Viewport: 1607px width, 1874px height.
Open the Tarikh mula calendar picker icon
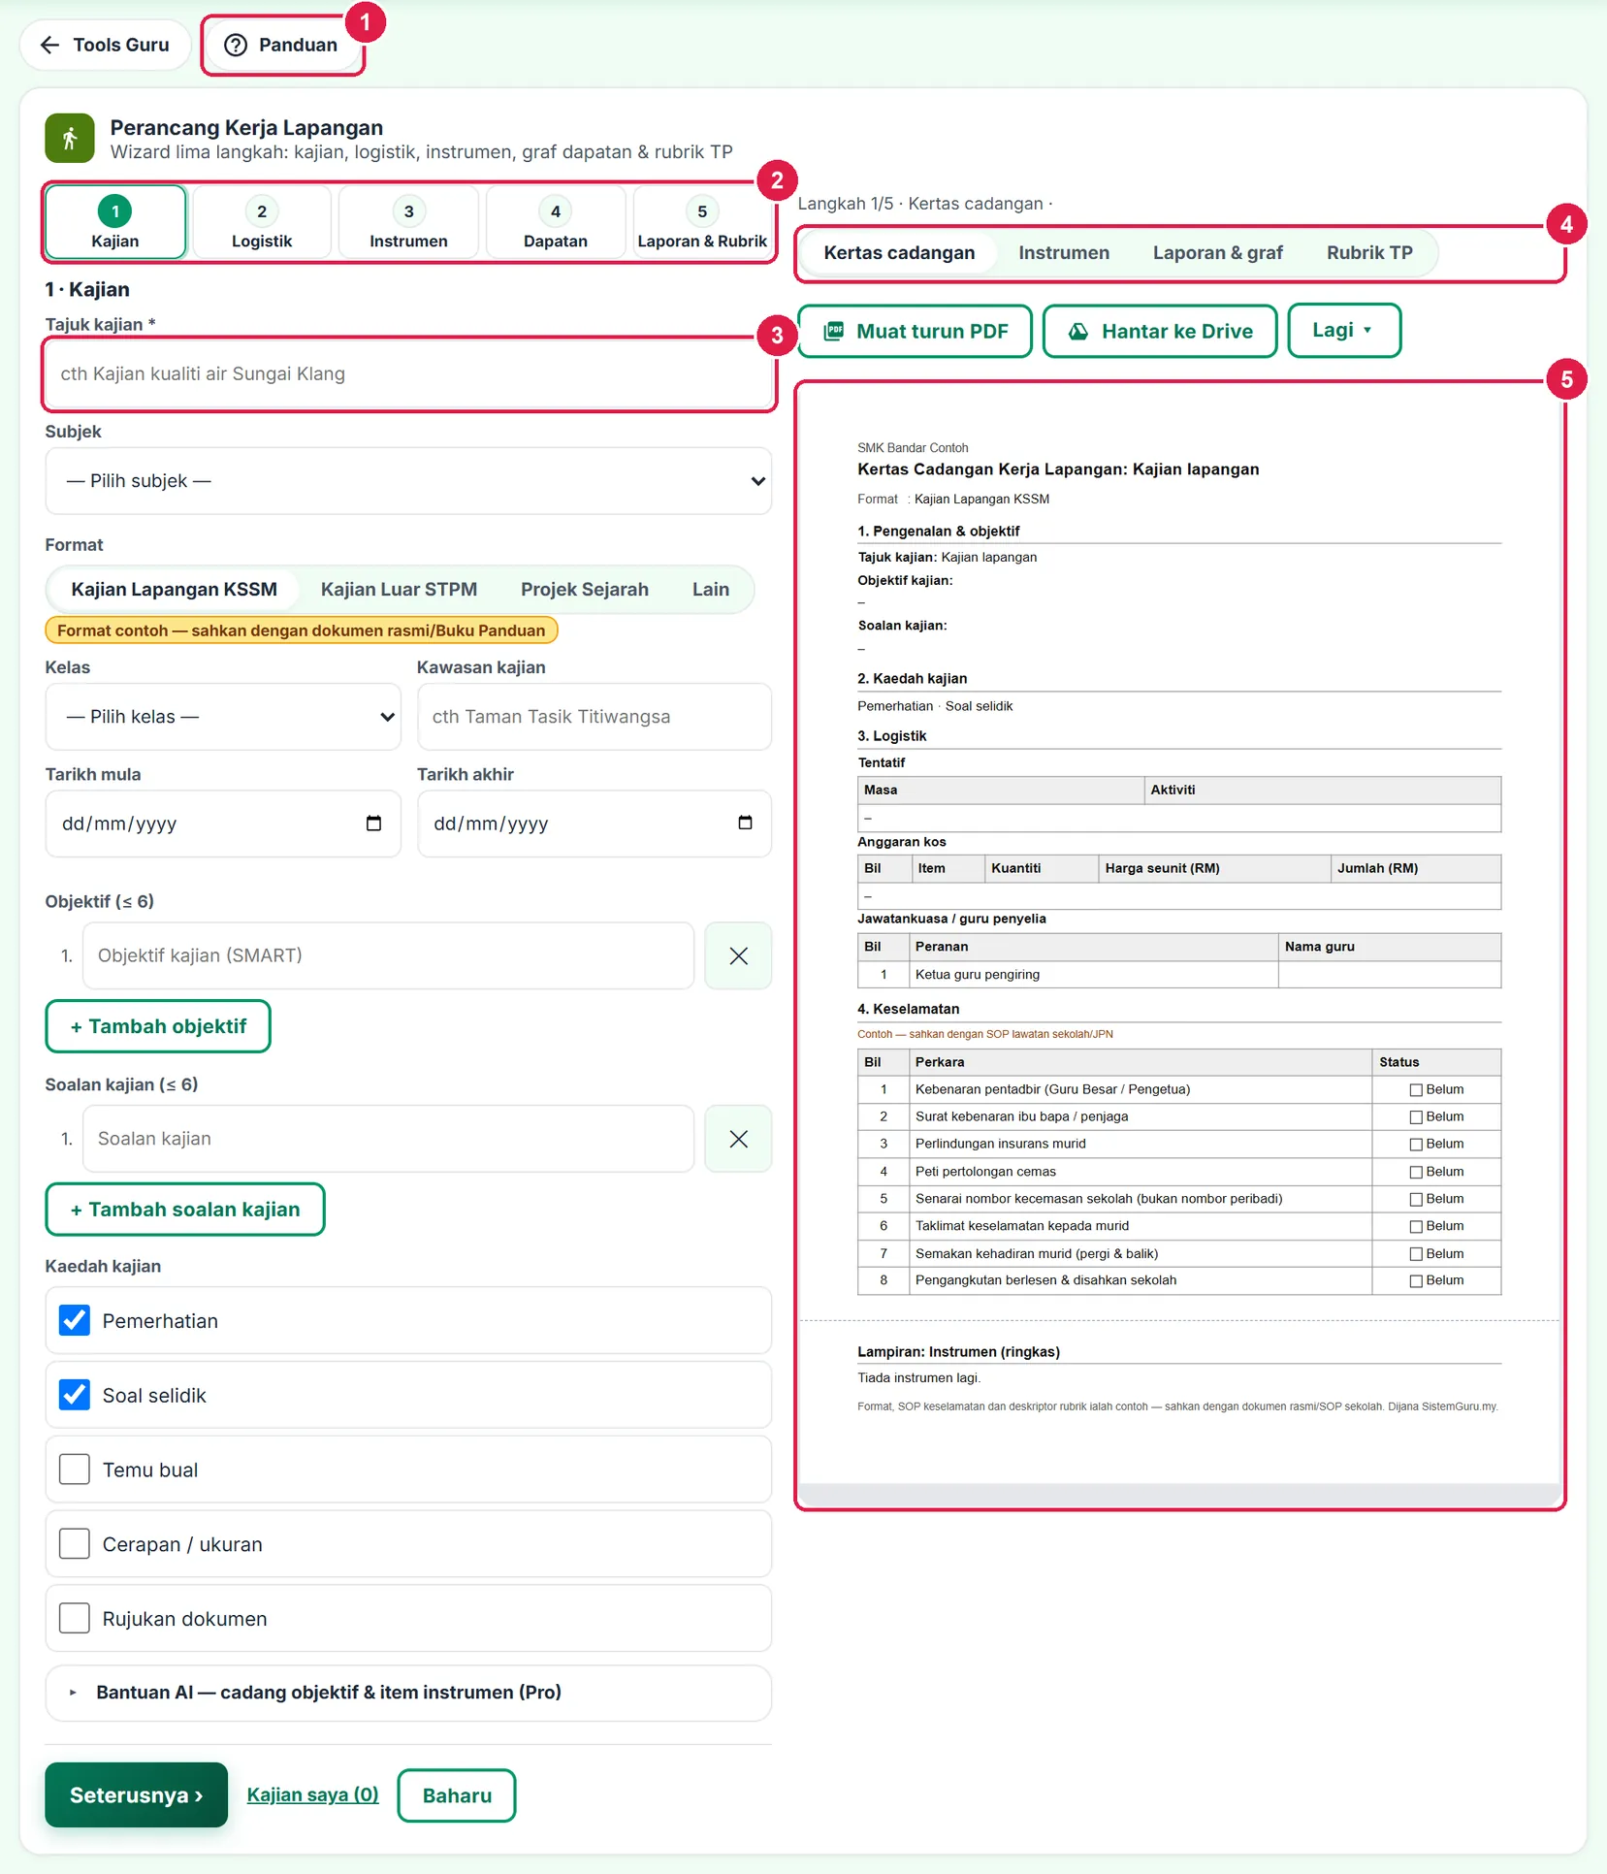(x=373, y=824)
